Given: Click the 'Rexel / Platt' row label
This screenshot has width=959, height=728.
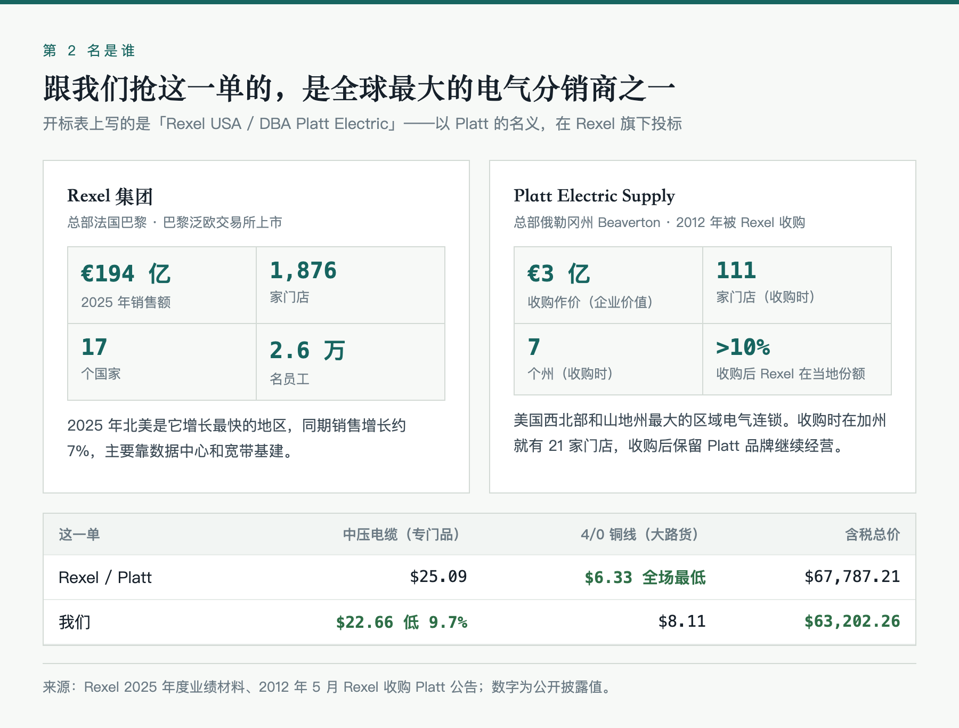Looking at the screenshot, I should (105, 577).
